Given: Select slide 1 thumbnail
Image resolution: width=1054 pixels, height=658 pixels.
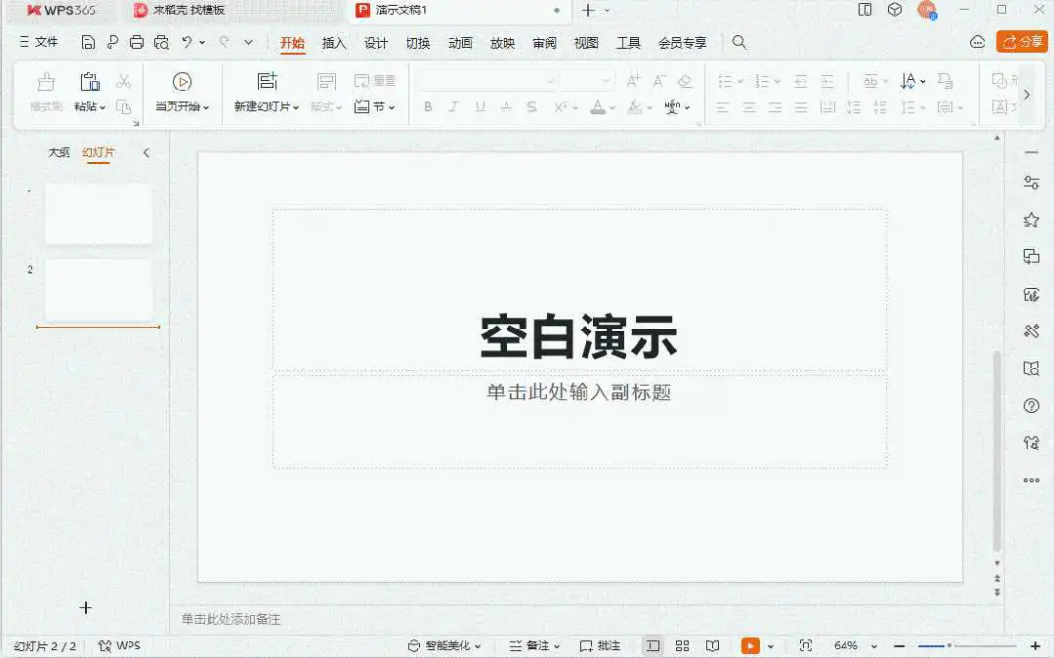Looking at the screenshot, I should click(x=99, y=214).
